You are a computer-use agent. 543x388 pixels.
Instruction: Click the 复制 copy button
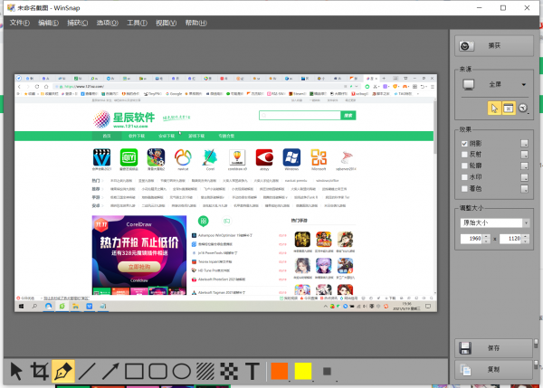[493, 370]
